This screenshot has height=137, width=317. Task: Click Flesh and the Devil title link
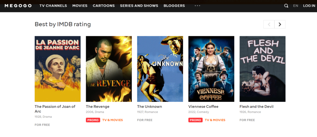tap(257, 107)
